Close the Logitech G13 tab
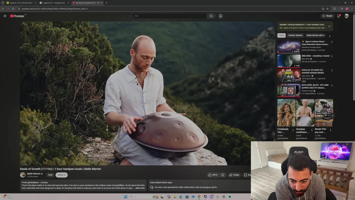This screenshot has height=200, width=355. tap(68, 3)
